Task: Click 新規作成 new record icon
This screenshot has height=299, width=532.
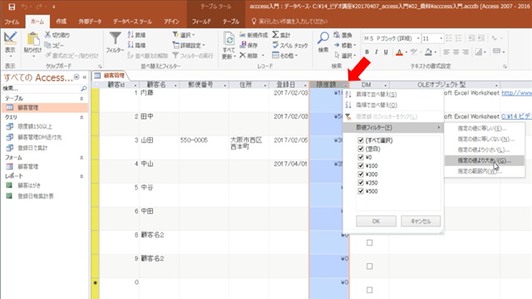Action: (x=243, y=35)
